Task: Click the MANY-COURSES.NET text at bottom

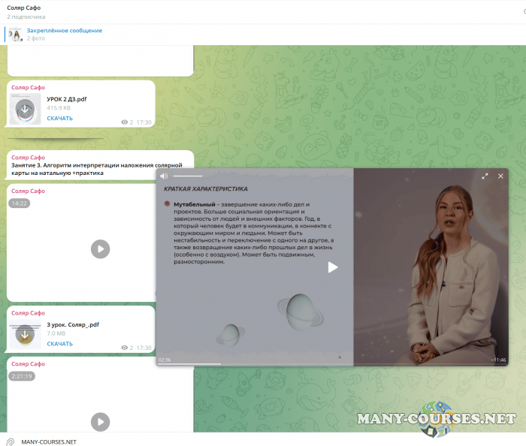Action: click(49, 442)
